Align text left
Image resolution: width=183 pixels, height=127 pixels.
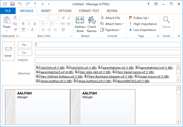coord(44,30)
